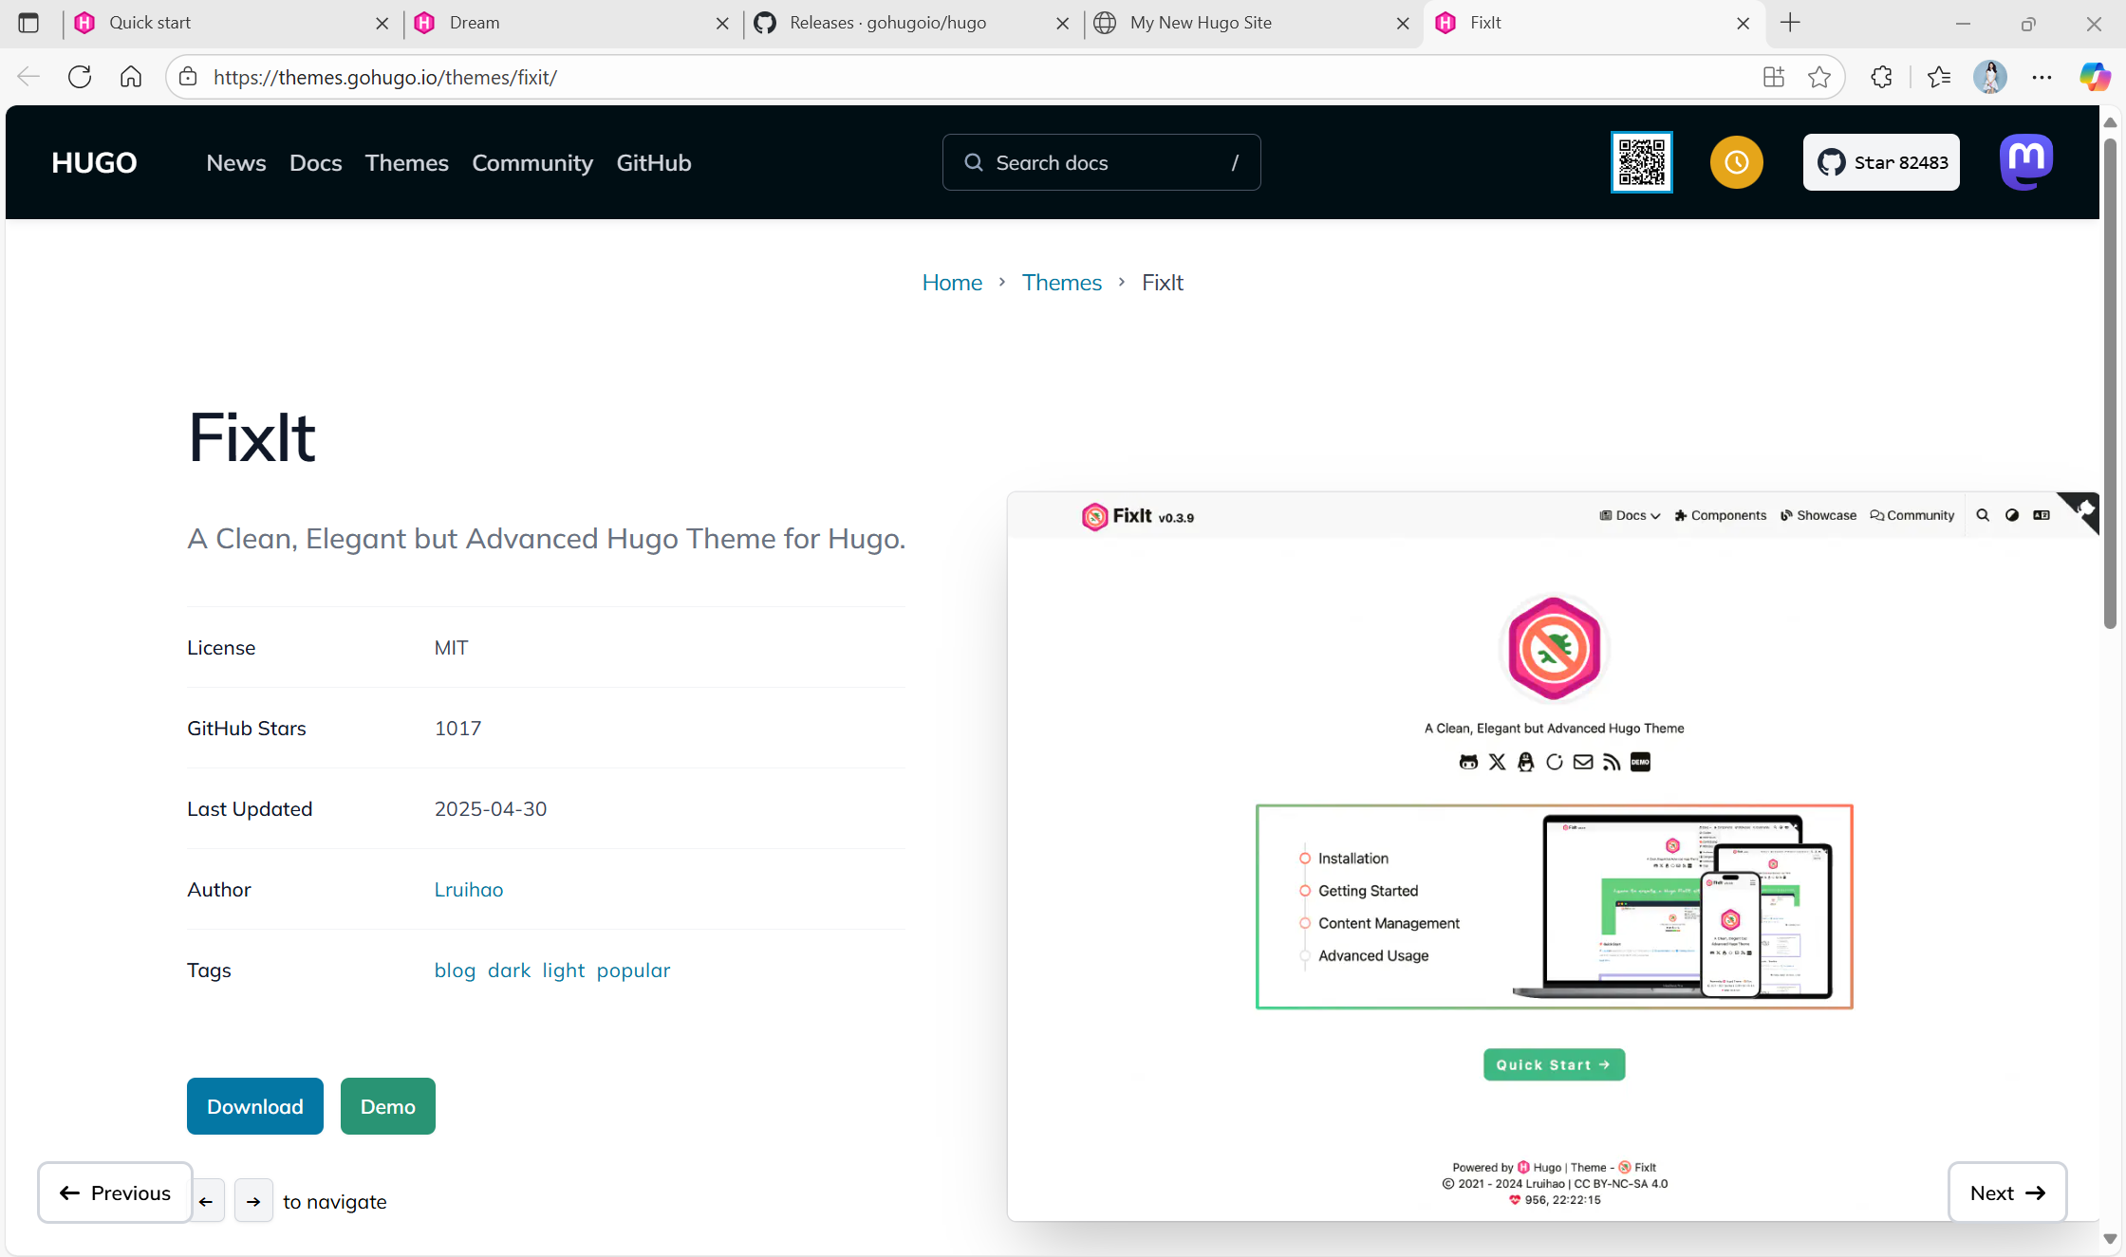This screenshot has width=2126, height=1257.
Task: Close the Dream tab
Action: click(x=722, y=23)
